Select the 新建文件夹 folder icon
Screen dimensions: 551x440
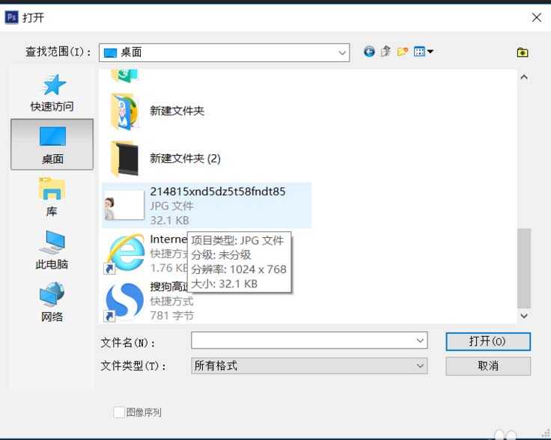click(124, 111)
